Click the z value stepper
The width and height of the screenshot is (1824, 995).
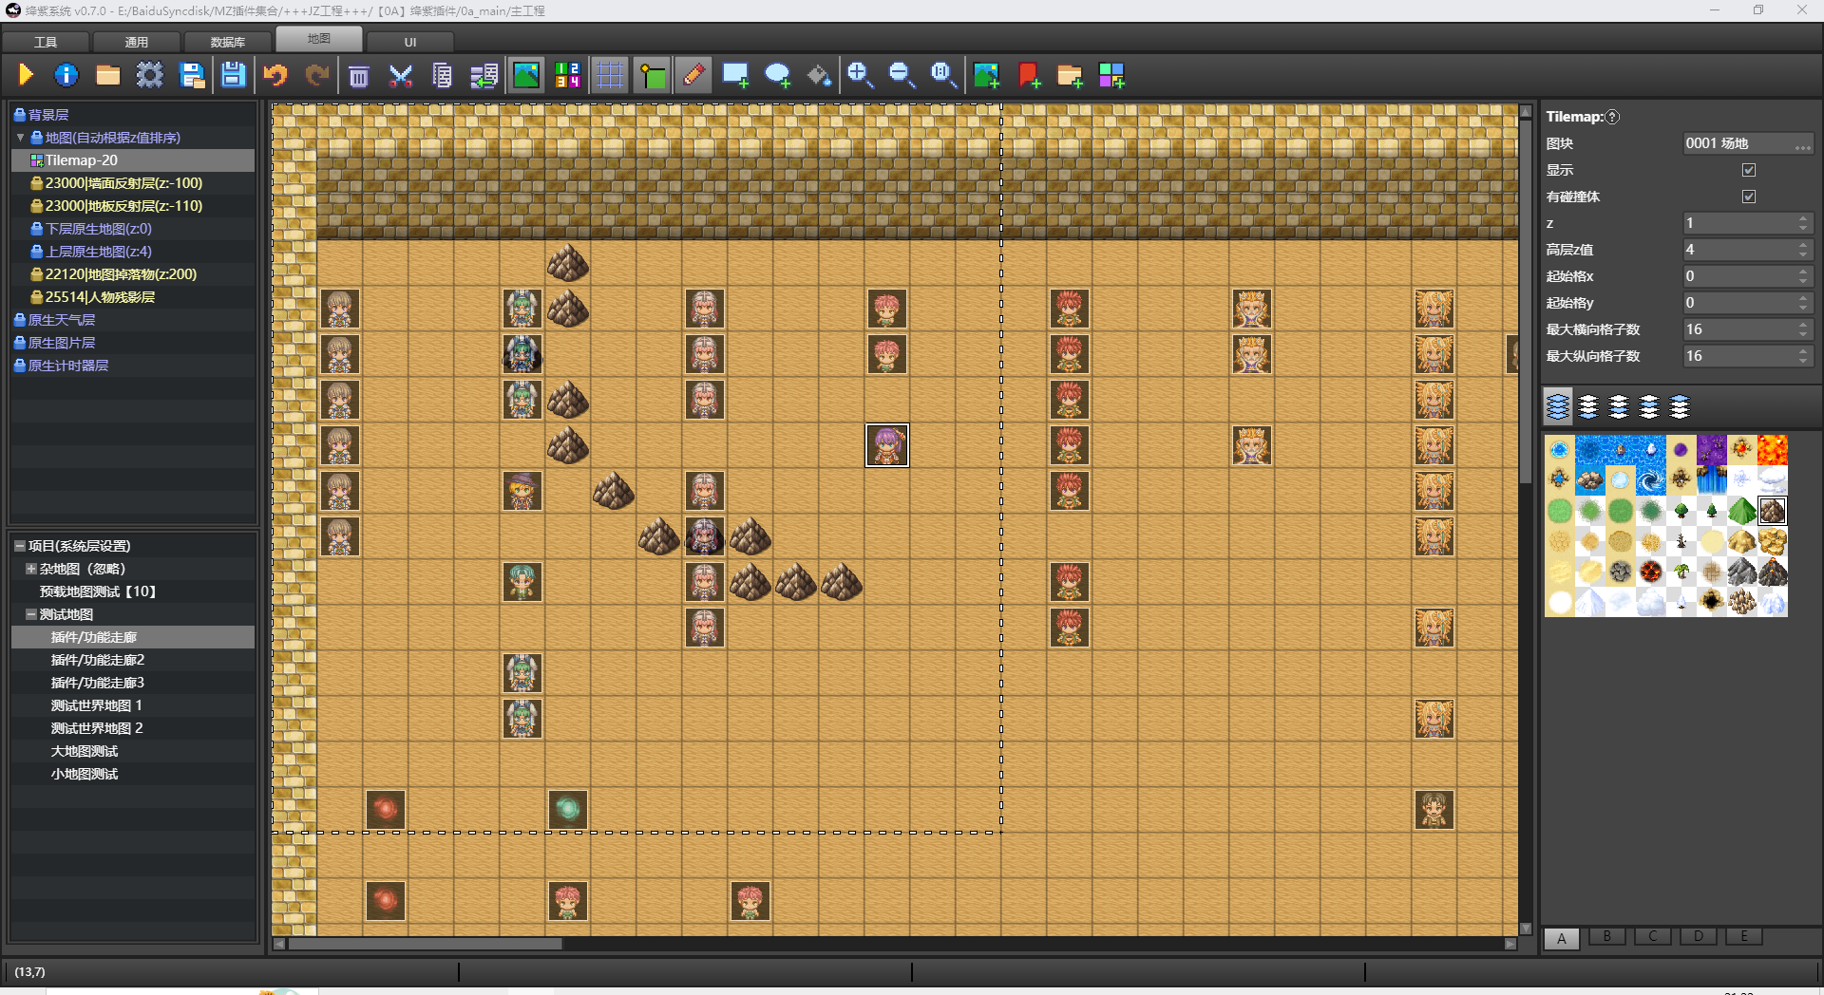coord(1803,223)
